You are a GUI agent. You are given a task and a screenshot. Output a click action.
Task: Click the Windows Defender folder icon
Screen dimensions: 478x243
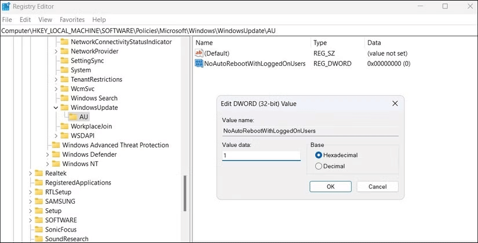click(56, 154)
